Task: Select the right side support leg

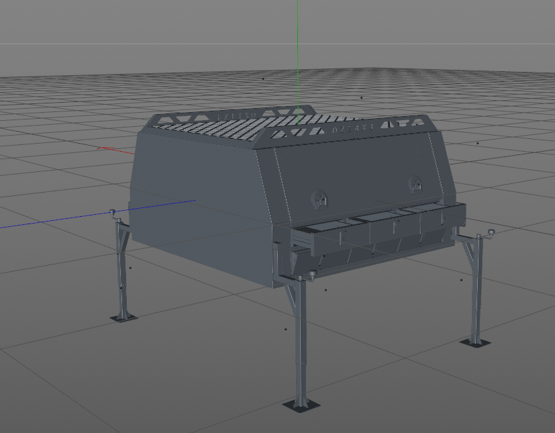Action: [476, 289]
